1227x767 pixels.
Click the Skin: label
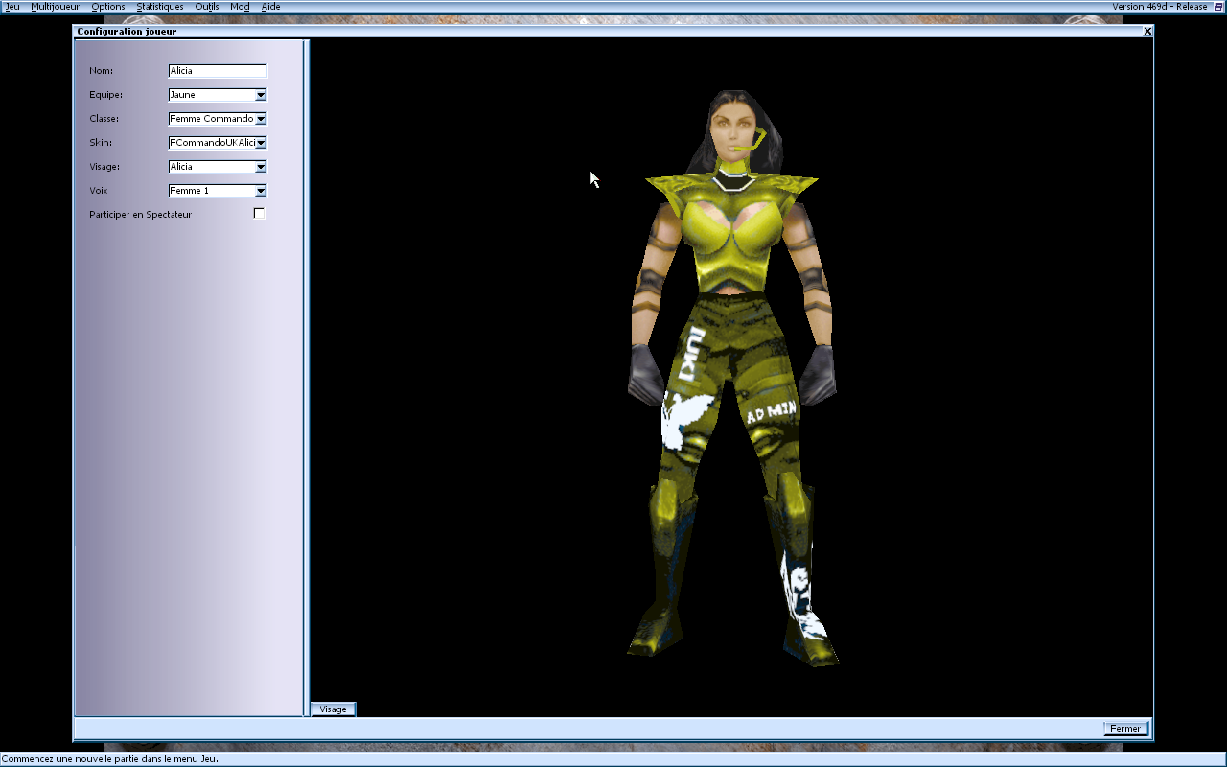[101, 143]
